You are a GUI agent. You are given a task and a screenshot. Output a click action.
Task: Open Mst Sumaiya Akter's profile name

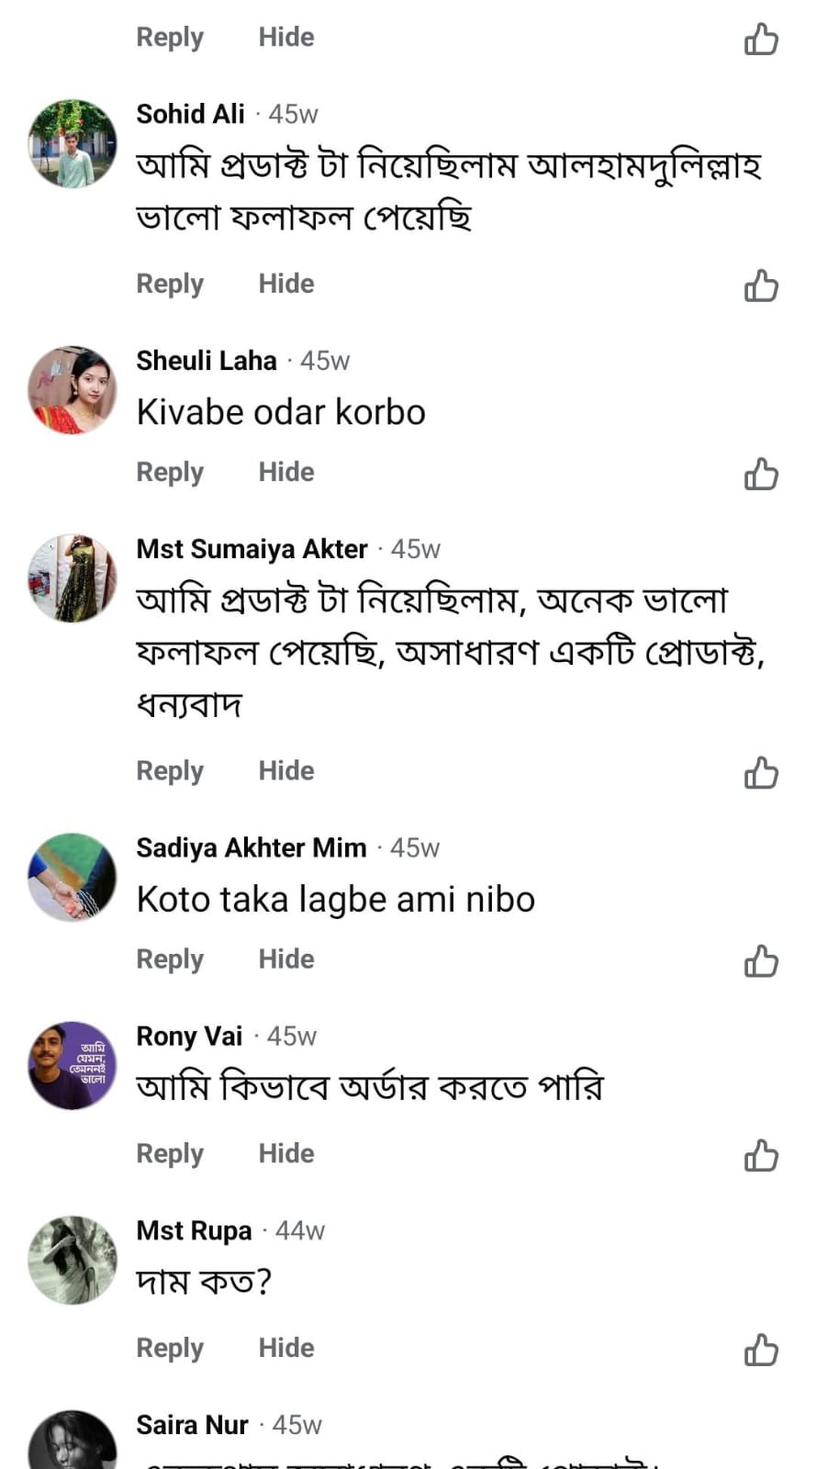tap(252, 549)
